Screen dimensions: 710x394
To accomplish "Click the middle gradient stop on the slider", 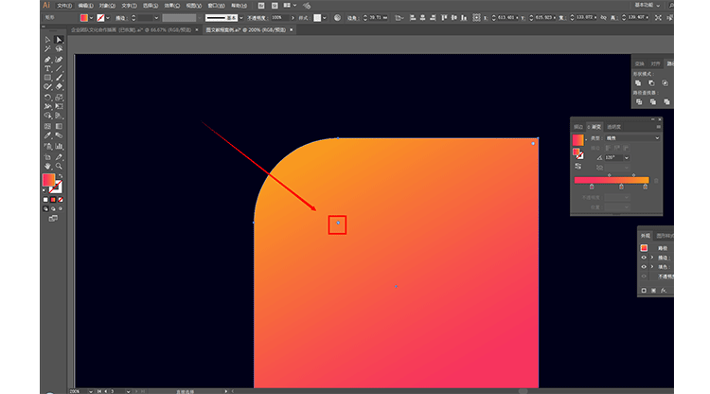I will click(x=621, y=187).
